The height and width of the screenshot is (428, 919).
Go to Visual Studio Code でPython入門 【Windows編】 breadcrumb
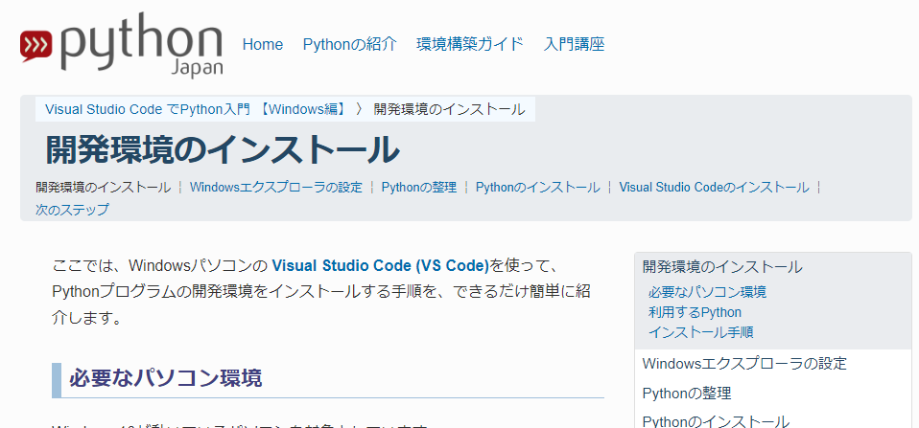pos(197,109)
